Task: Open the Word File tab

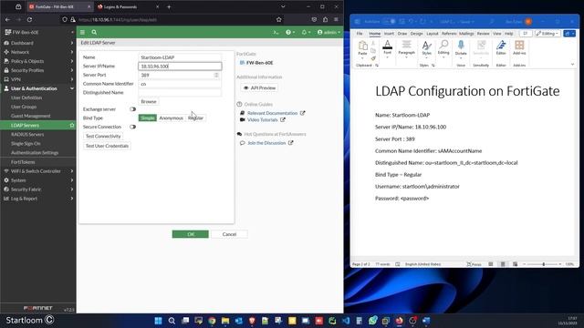Action: (360, 34)
